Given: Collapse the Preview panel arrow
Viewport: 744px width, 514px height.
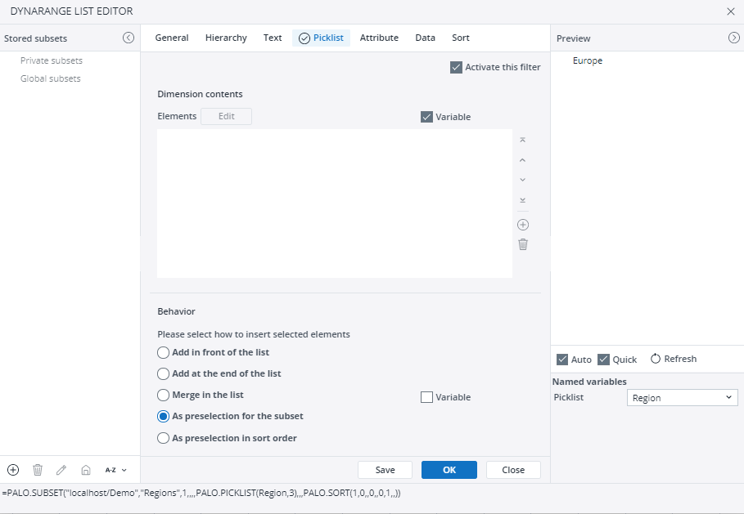Looking at the screenshot, I should tap(733, 38).
